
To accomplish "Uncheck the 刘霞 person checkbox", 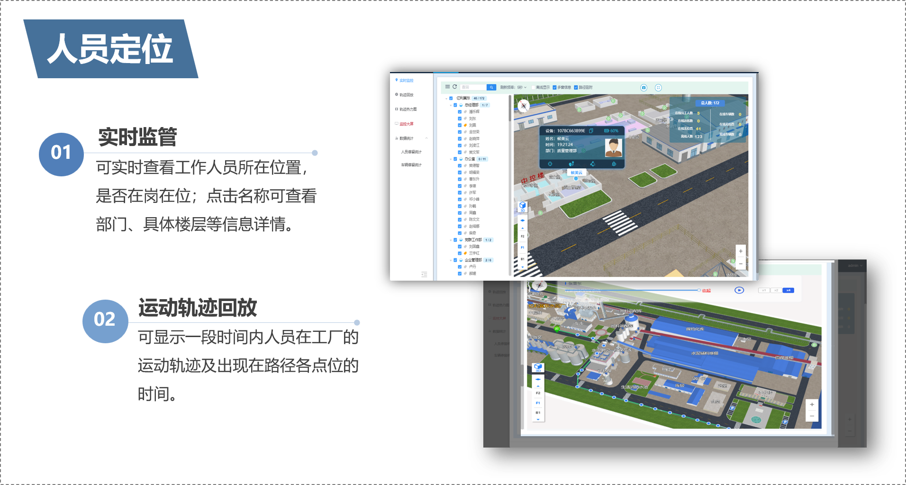I will click(460, 125).
